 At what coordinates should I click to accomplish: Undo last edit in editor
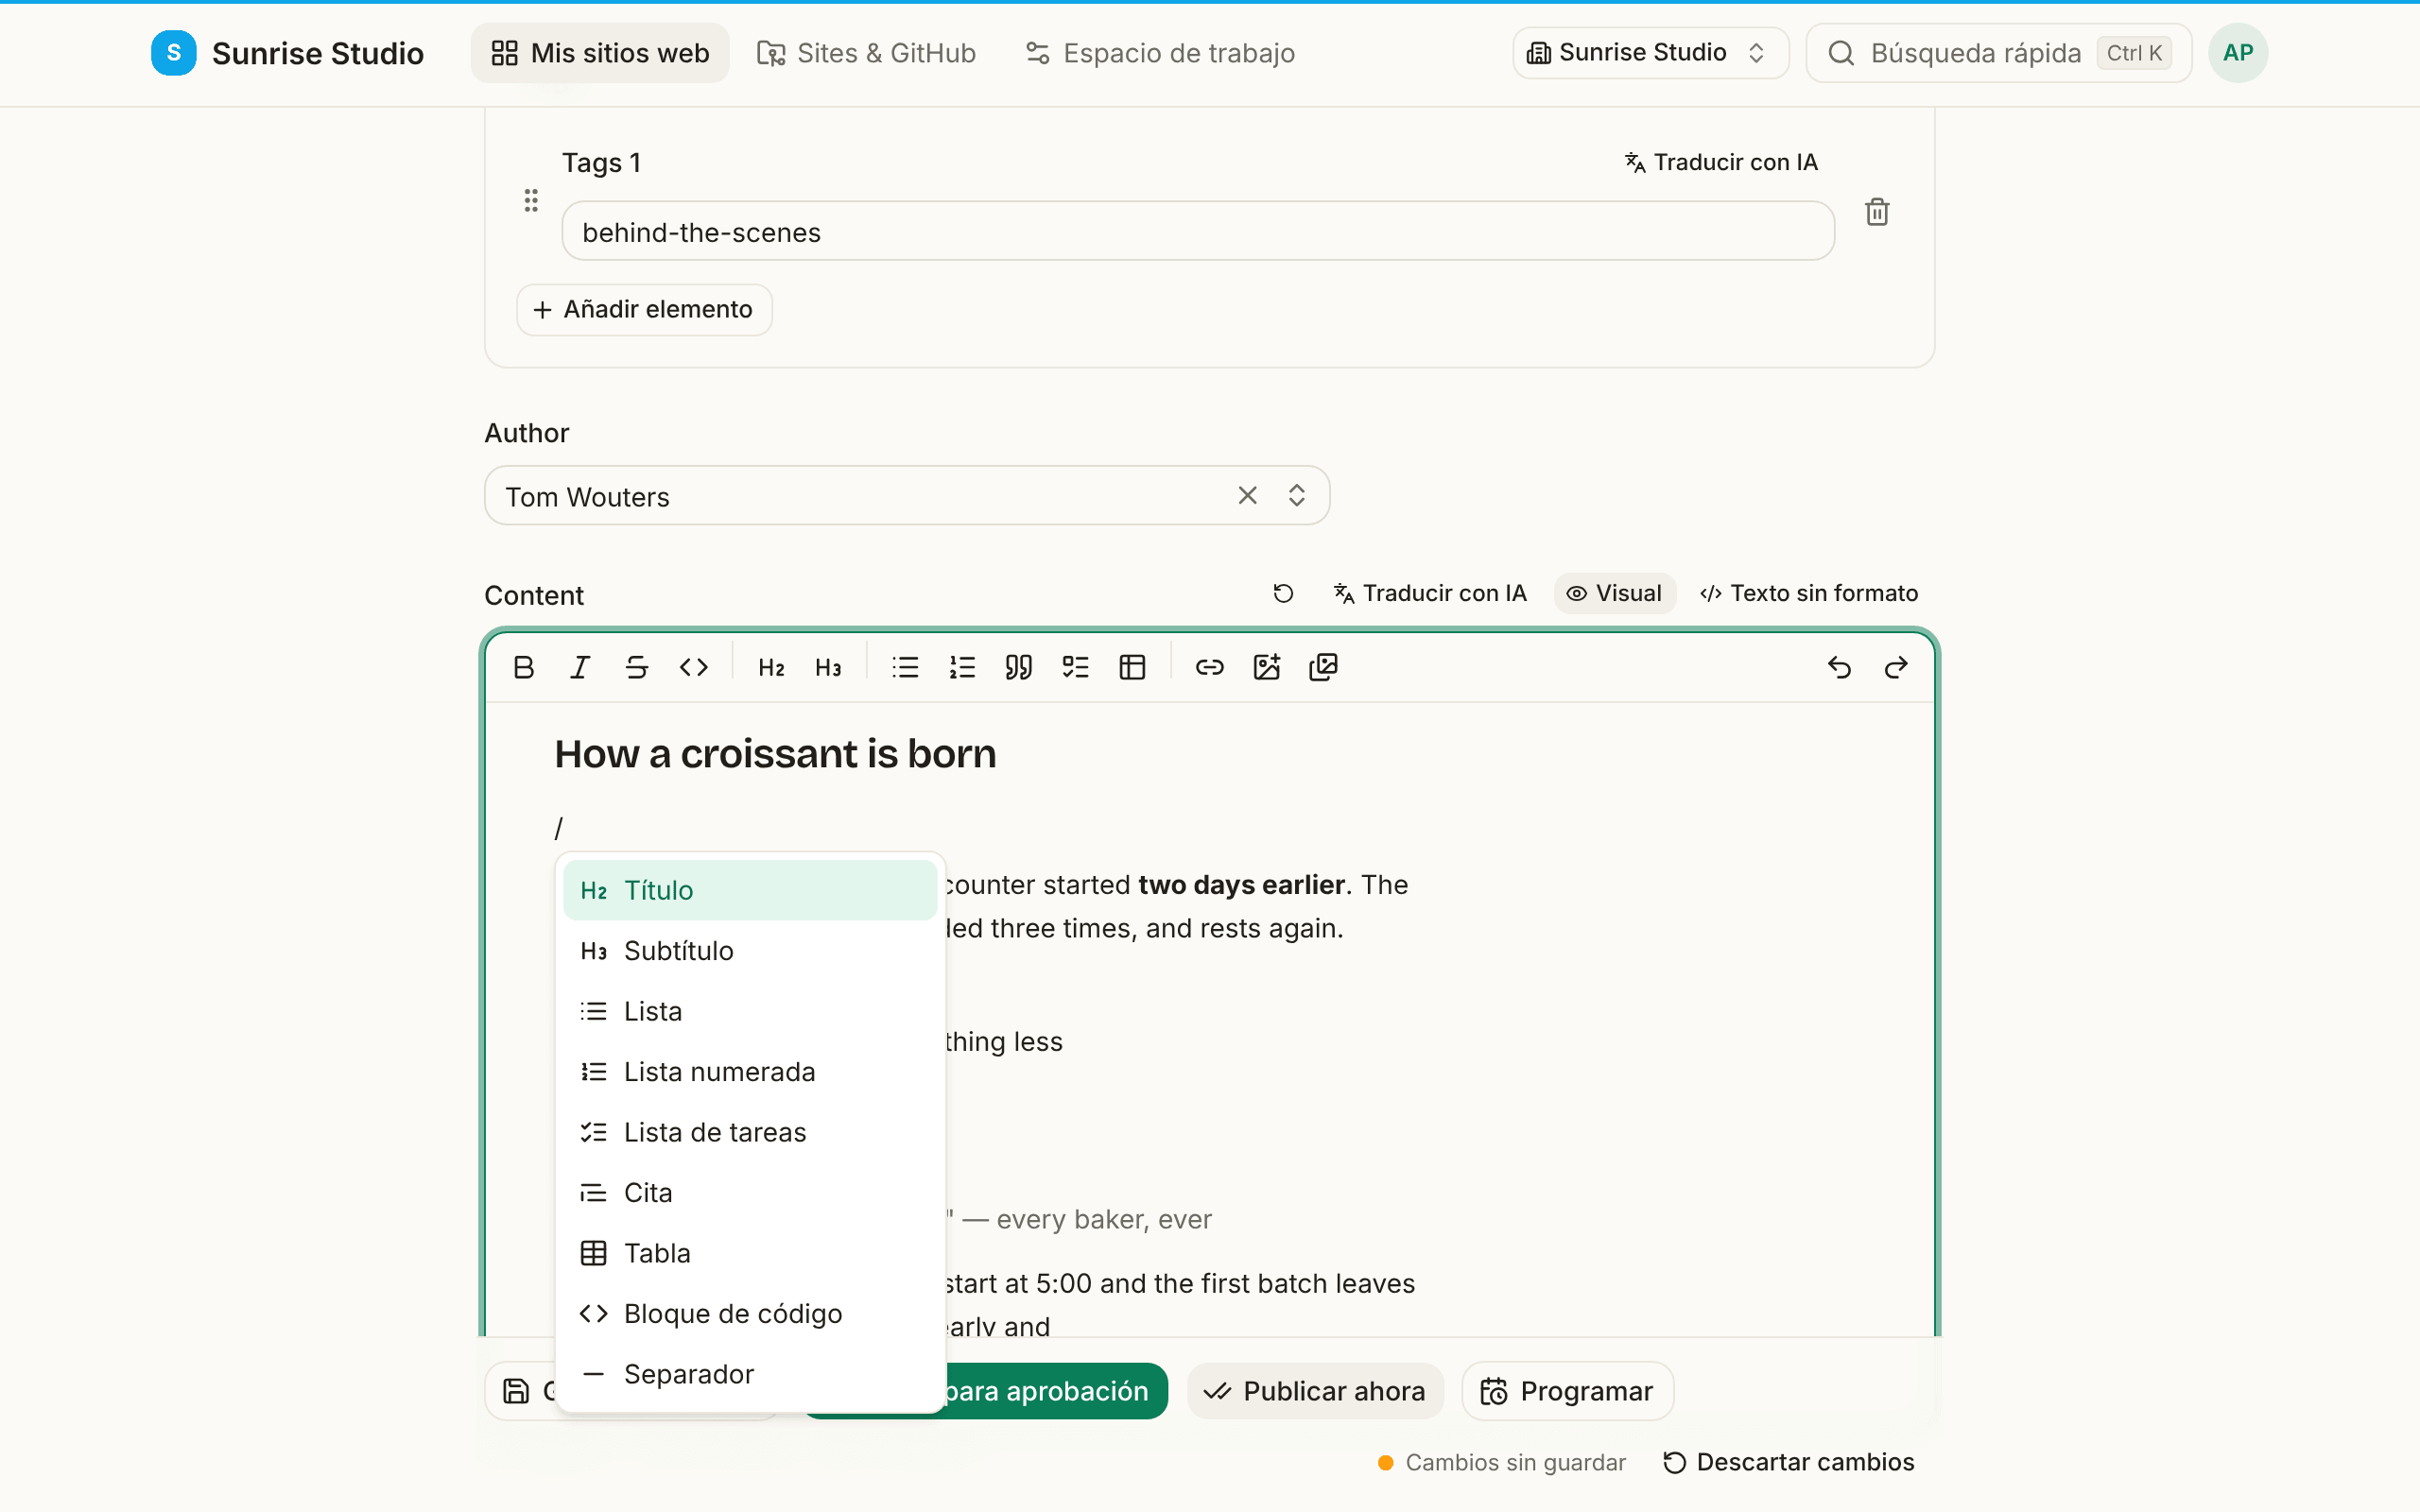(x=1839, y=667)
